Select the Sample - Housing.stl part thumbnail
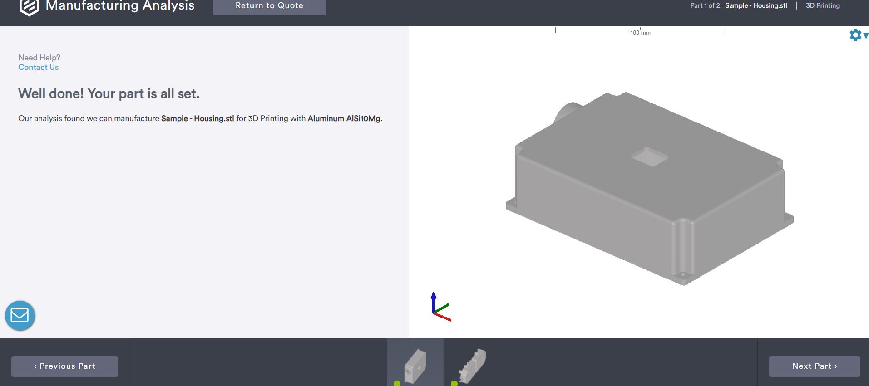The image size is (869, 386). 415,364
